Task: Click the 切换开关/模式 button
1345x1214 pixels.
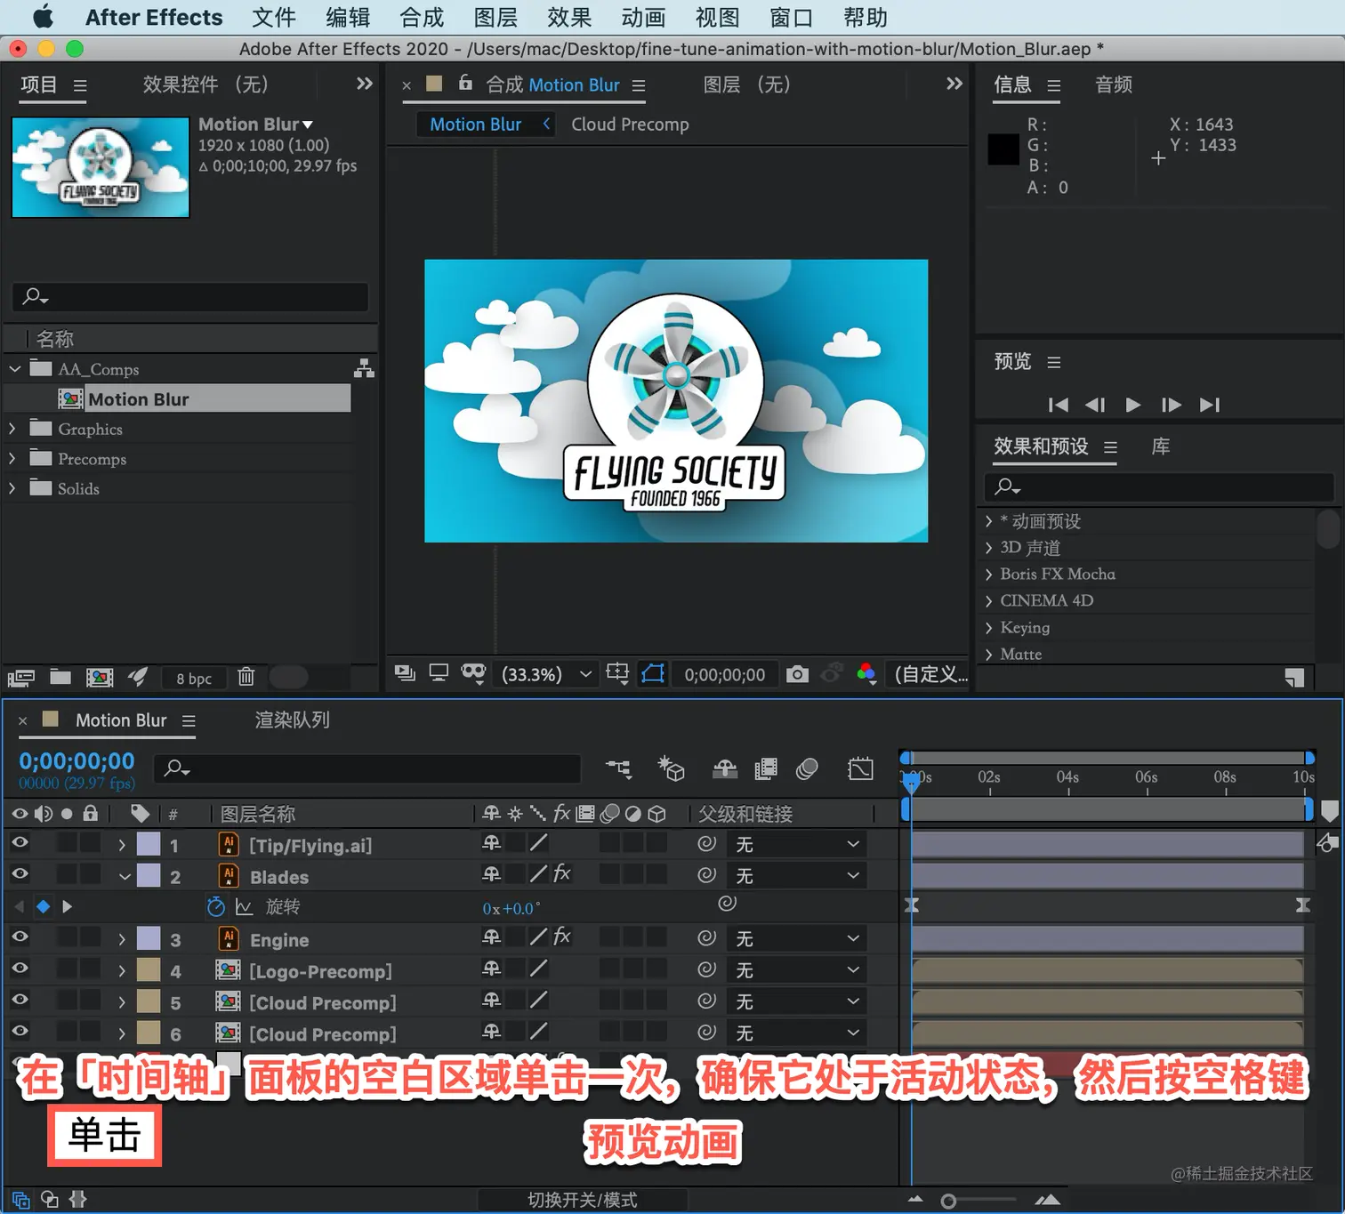Action: 583,1200
